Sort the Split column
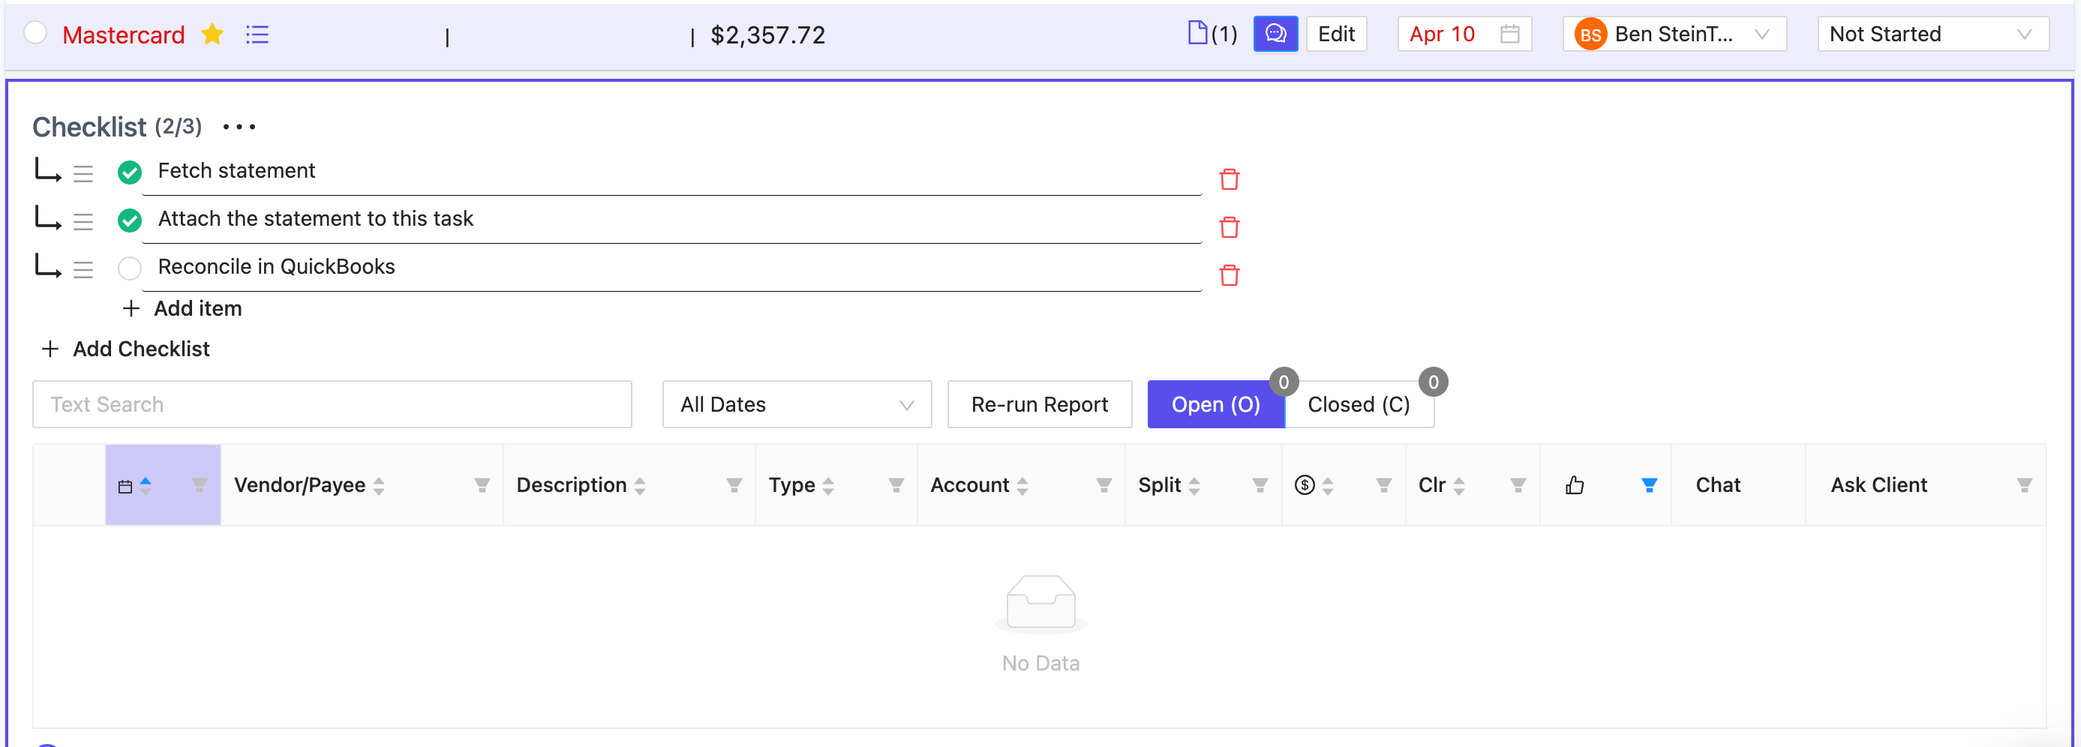Screen dimensions: 2081x747 pyautogui.click(x=1194, y=486)
